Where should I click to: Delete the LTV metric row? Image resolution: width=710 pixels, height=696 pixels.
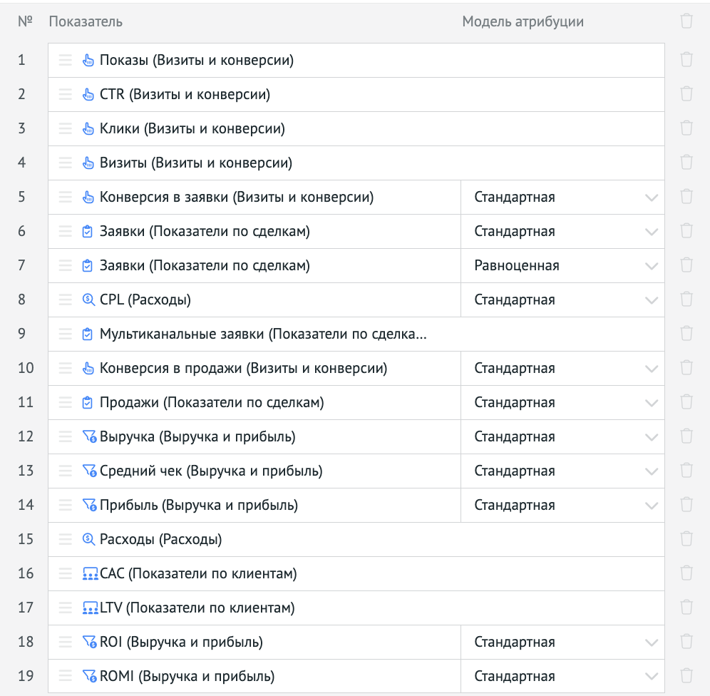[x=686, y=608]
